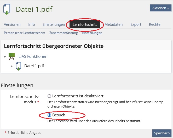Screen dimensions: 173x138
Task: Select 'Lernfortschritt ist deaktiviert' radio button
Action: click(x=49, y=96)
